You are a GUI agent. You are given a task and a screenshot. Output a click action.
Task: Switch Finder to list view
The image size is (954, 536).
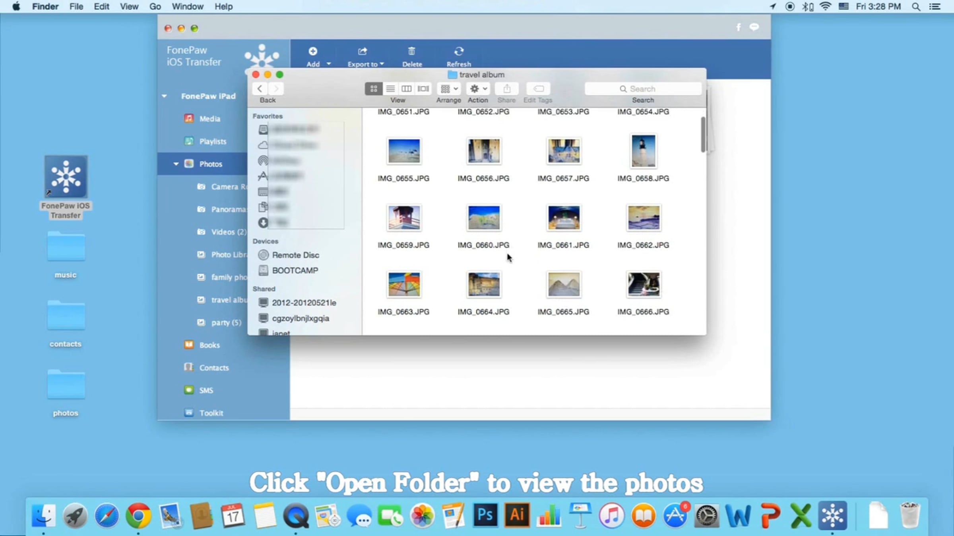click(390, 89)
